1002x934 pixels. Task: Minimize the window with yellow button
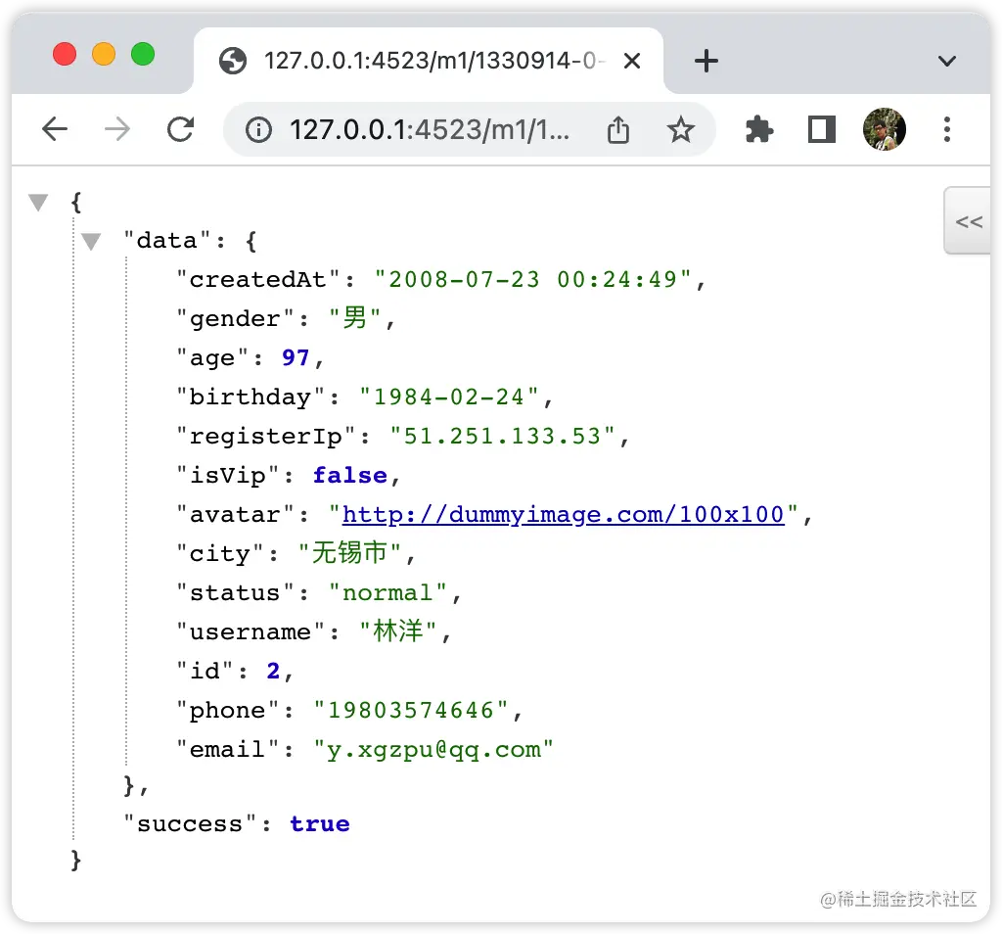[104, 54]
